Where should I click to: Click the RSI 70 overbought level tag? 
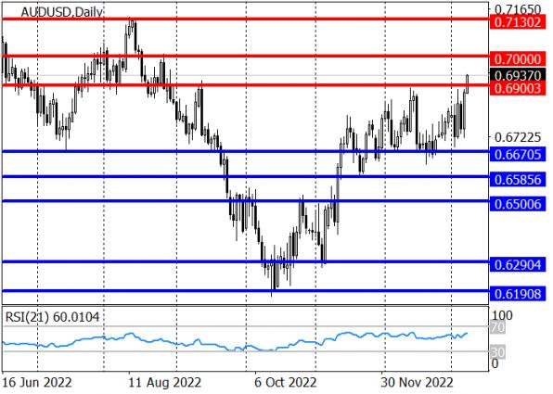[x=498, y=328]
